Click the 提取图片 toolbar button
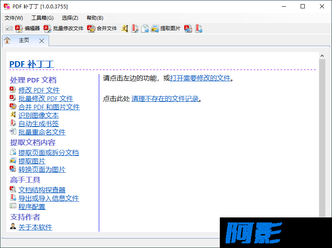Image resolution: width=332 pixels, height=248 pixels. [x=165, y=28]
